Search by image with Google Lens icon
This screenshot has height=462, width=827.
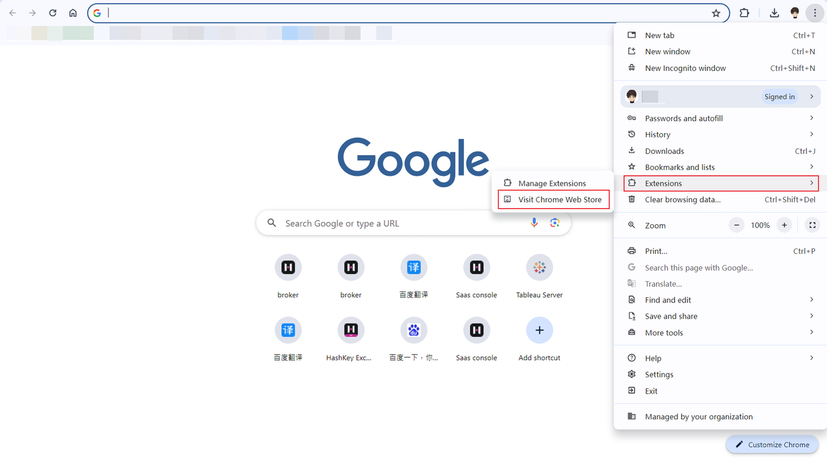pyautogui.click(x=554, y=223)
